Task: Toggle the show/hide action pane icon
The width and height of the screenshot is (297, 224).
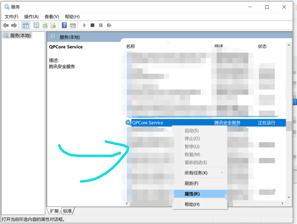Action: (x=73, y=26)
